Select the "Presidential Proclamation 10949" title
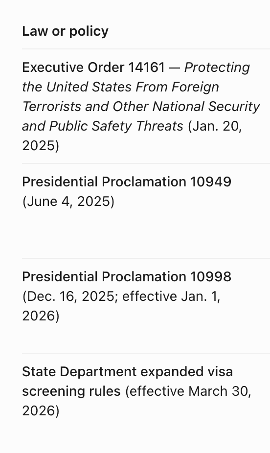This screenshot has width=270, height=453. 127,182
